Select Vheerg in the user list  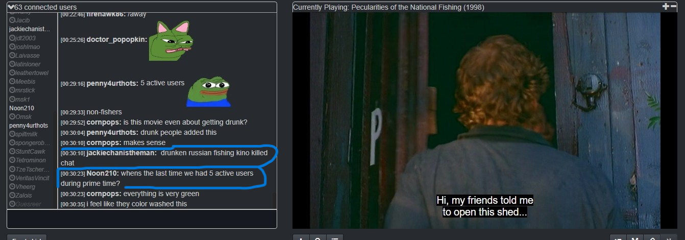tap(26, 187)
